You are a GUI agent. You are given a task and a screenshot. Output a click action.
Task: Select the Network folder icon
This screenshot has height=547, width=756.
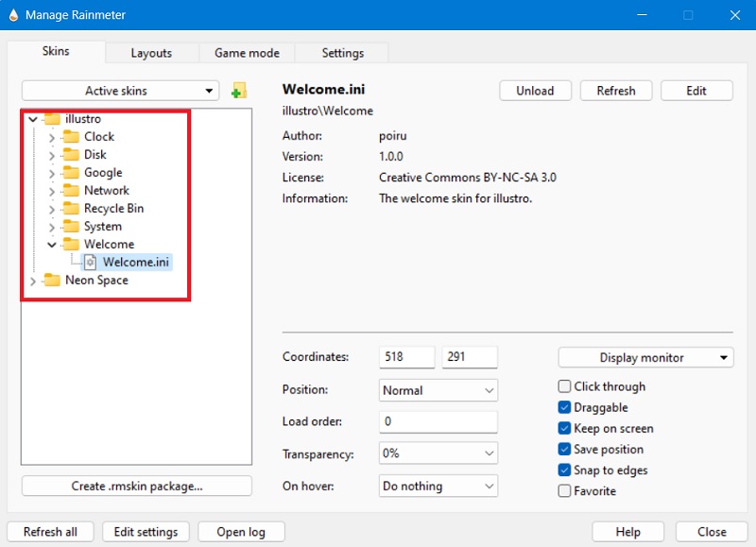tap(71, 191)
